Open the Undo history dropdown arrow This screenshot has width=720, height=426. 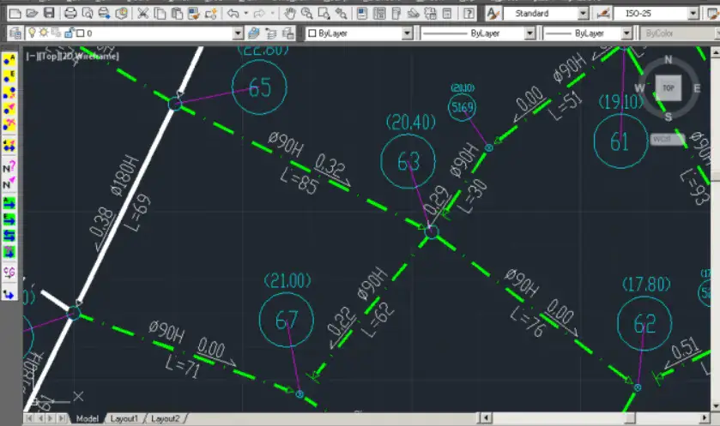click(x=245, y=14)
